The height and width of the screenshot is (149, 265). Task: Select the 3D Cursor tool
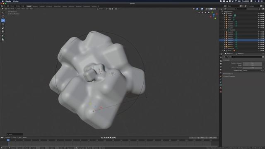pos(3,17)
